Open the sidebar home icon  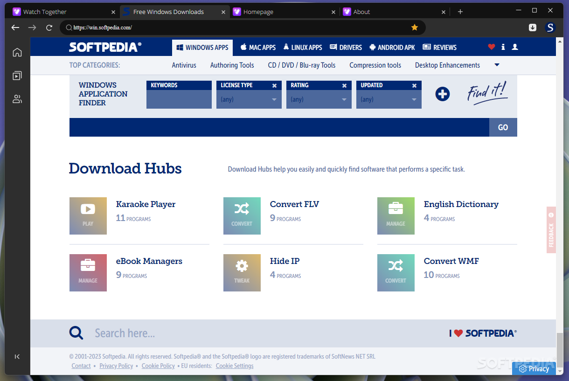[x=17, y=52]
